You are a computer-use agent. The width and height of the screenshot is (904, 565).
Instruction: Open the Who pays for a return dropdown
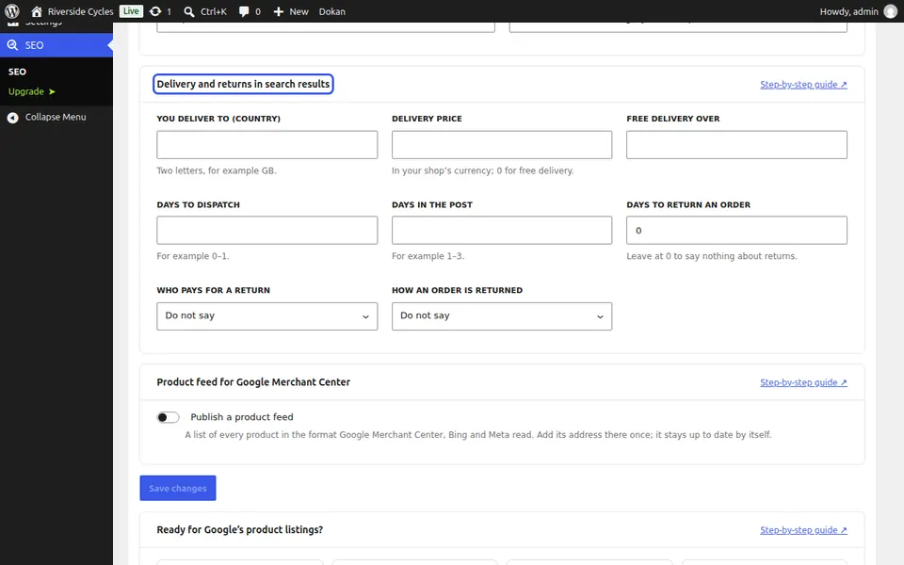click(x=266, y=316)
